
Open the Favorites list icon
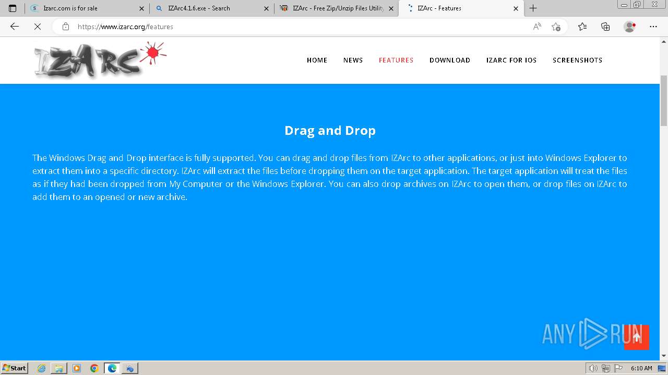coord(582,27)
